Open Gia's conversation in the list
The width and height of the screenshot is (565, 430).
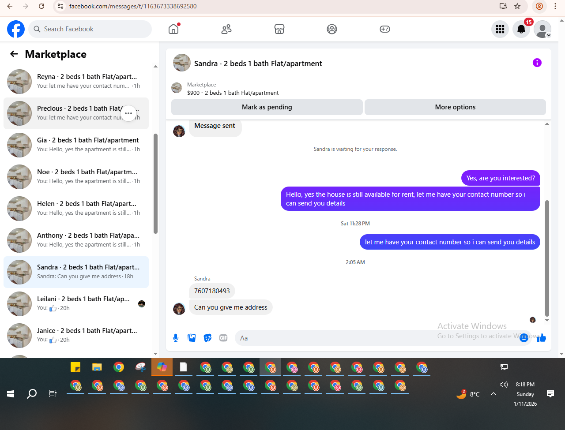76,145
